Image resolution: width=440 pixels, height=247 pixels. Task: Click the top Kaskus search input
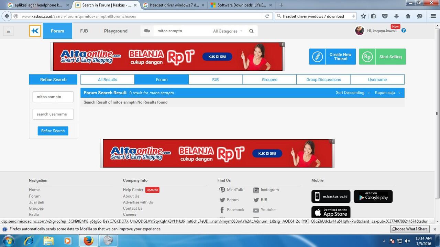coord(182,31)
